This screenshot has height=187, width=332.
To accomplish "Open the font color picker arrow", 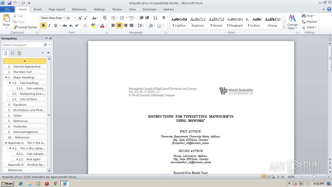I will pos(107,25).
